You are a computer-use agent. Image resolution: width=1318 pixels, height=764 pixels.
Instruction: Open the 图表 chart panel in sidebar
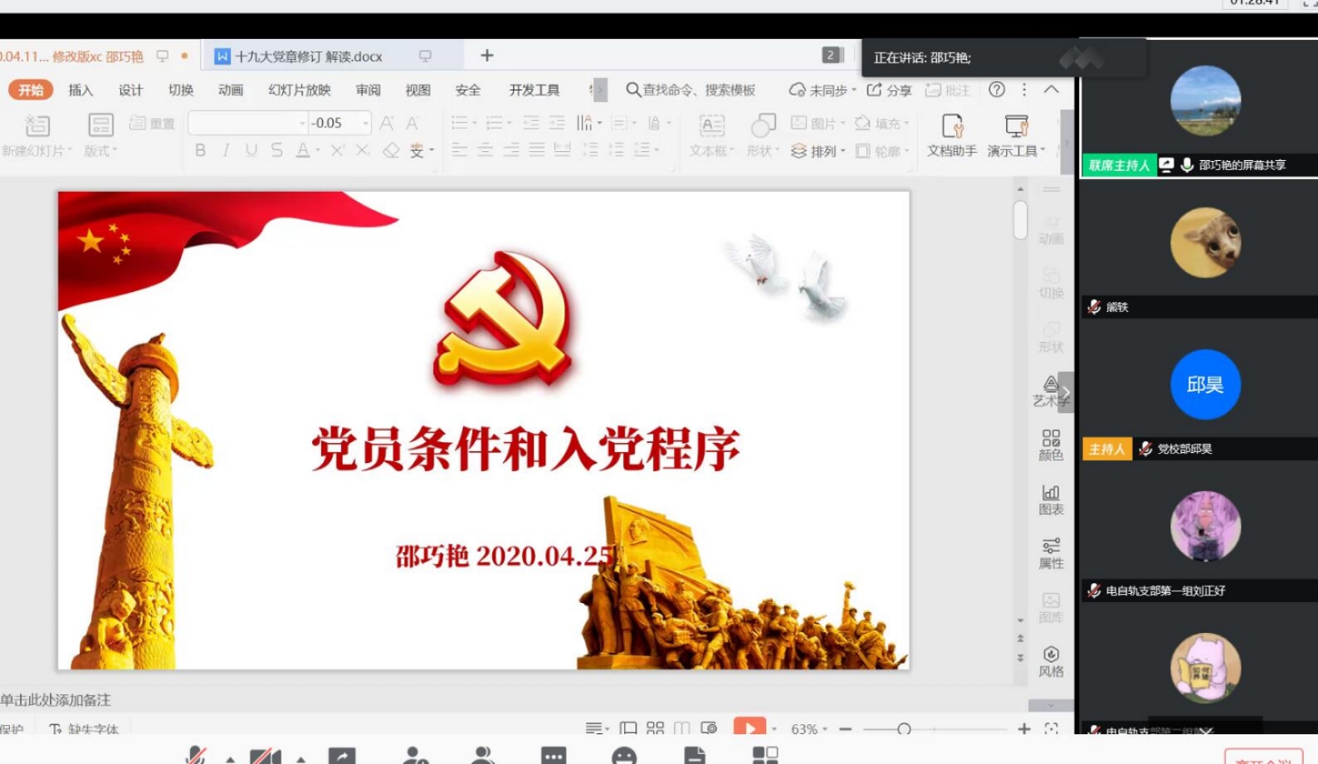pos(1051,499)
